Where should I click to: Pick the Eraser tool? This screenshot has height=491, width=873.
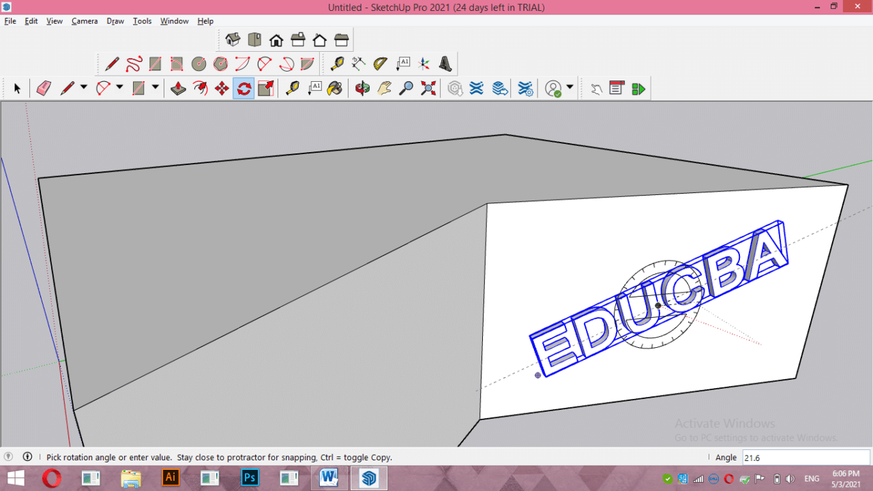(x=44, y=88)
